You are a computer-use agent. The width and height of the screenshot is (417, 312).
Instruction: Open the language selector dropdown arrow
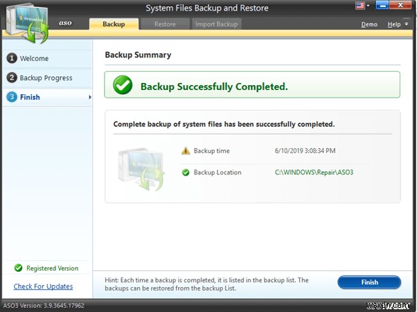[x=368, y=6]
